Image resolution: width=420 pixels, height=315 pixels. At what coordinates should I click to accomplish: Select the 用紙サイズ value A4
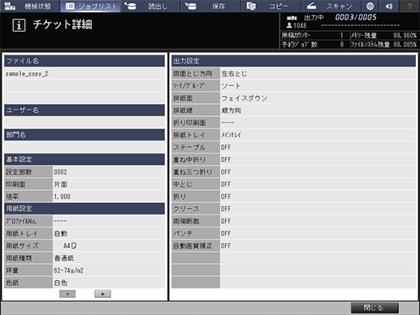click(70, 246)
